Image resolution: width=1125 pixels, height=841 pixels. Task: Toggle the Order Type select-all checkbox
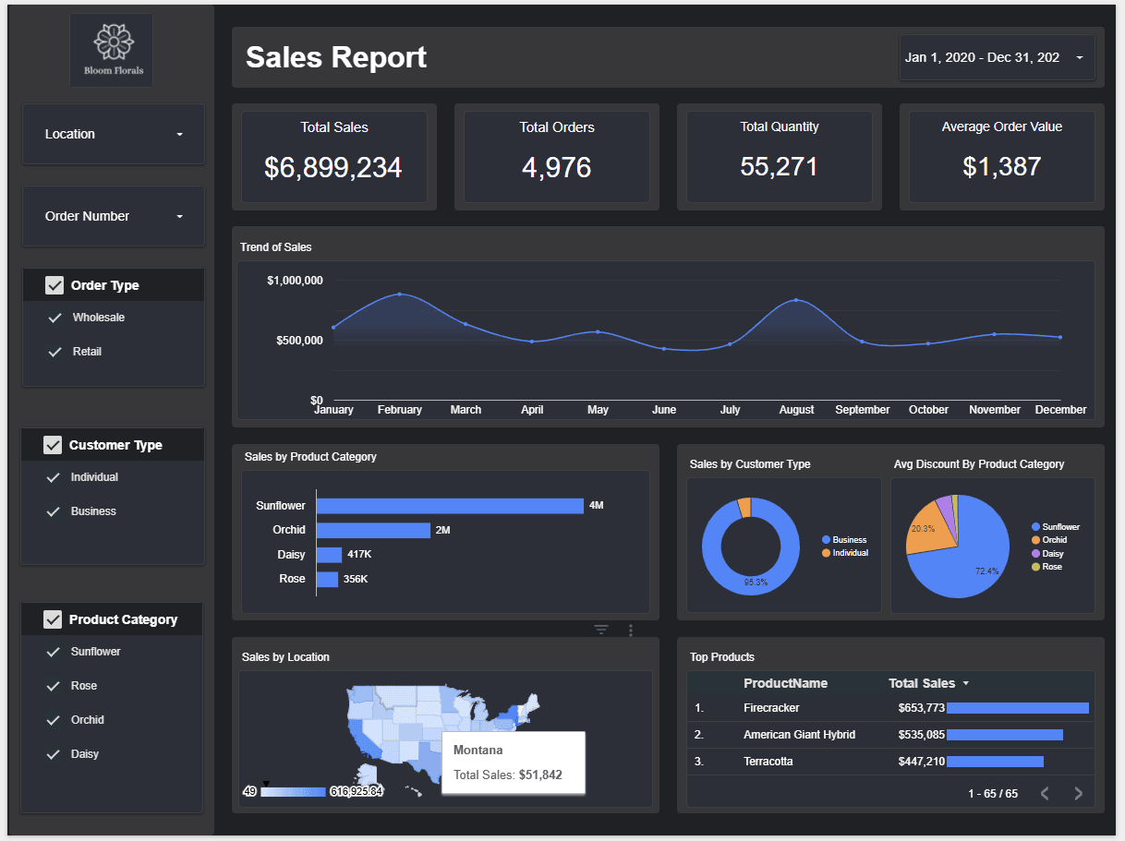click(54, 285)
